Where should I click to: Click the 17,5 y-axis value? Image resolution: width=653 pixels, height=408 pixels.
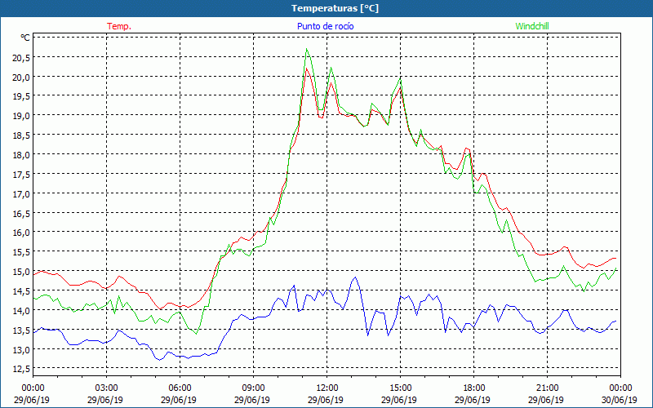click(x=22, y=175)
